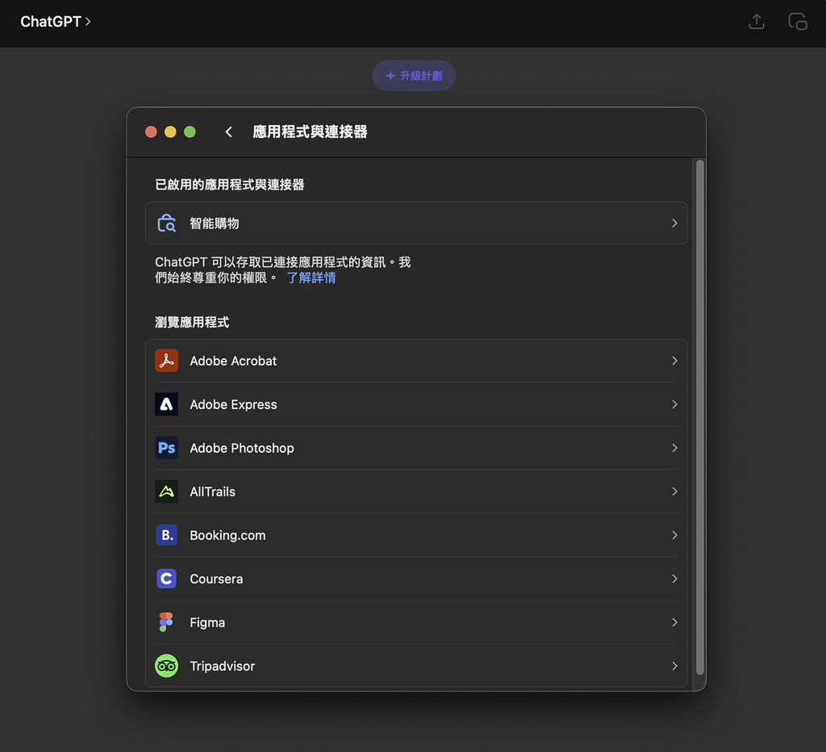Click the Adobe Express app icon
Screen dimensions: 826x752
[166, 404]
